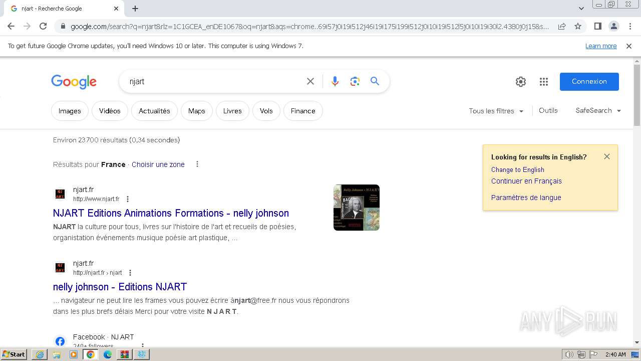
Task: Open Windows Media Player from taskbar
Action: [x=74, y=354]
